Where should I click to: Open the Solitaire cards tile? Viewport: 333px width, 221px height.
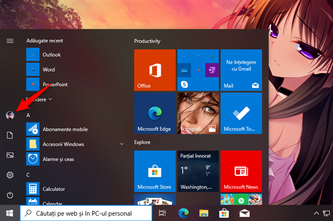point(155,199)
